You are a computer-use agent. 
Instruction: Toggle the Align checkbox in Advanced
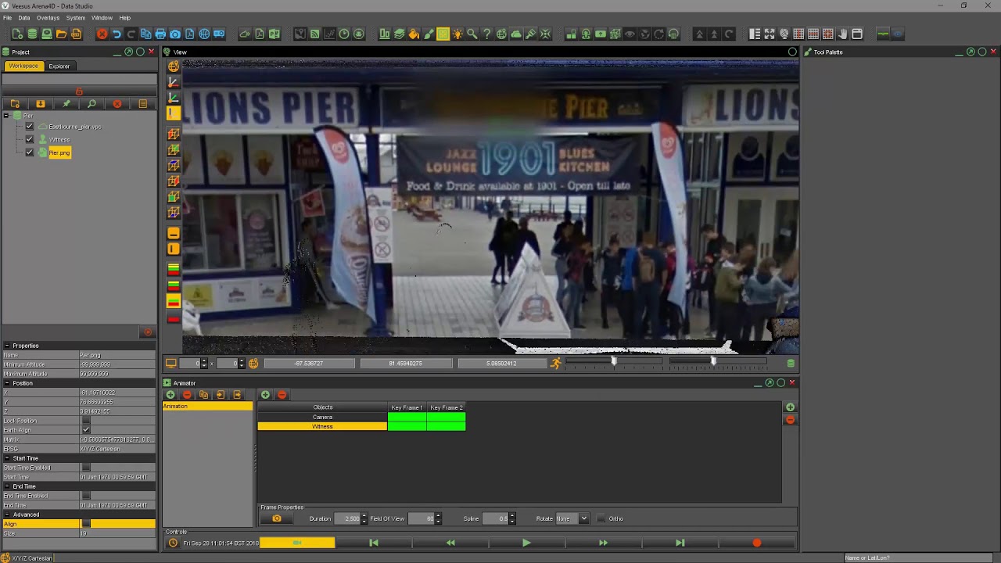pos(86,524)
